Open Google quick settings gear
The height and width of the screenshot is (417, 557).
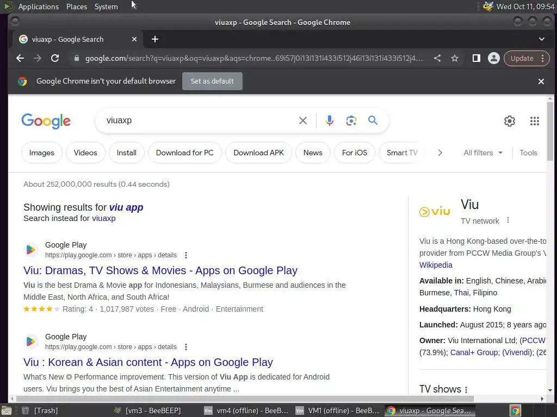pyautogui.click(x=509, y=121)
